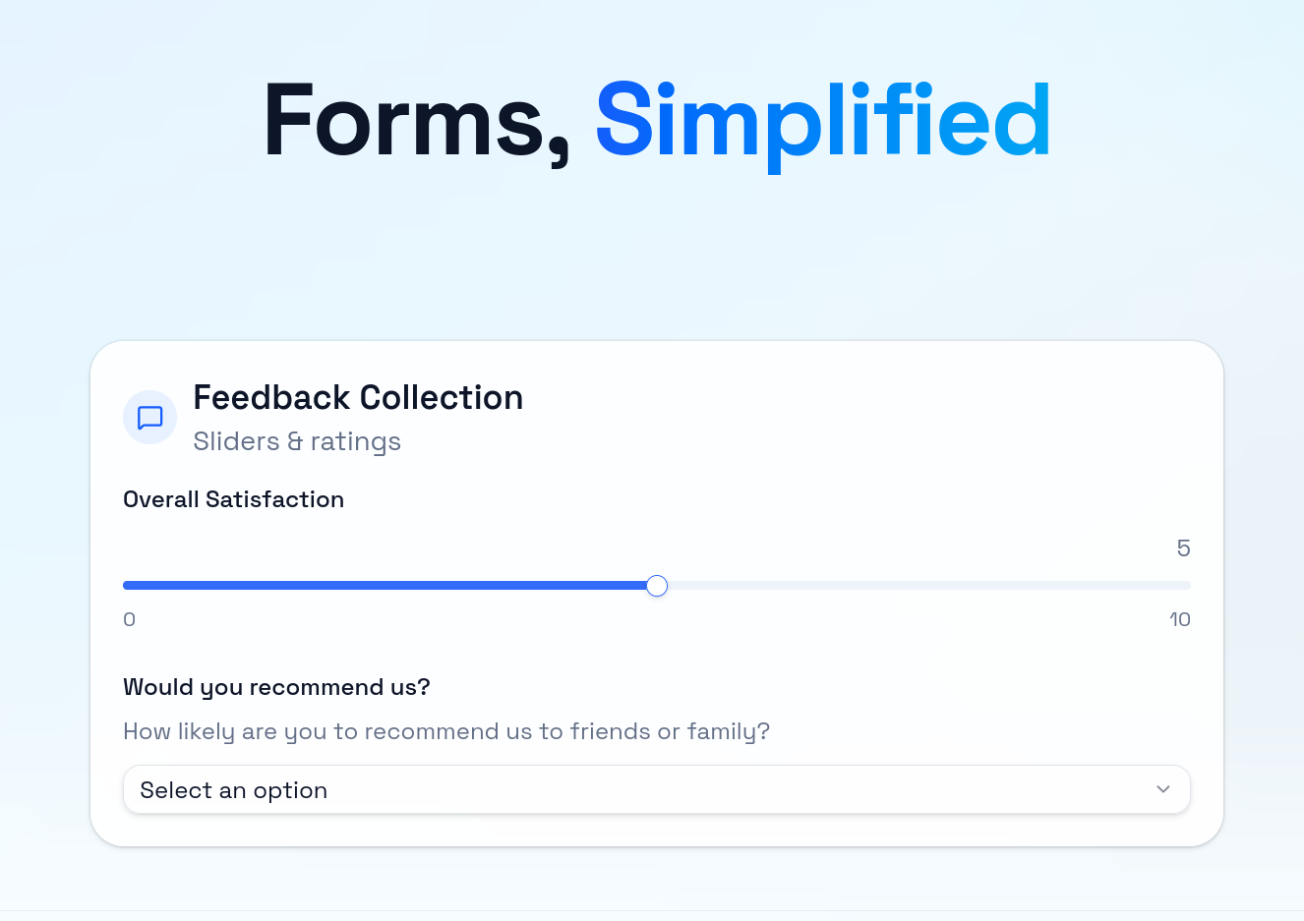This screenshot has width=1304, height=921.
Task: Click the Feedback Collection card title
Action: click(358, 397)
